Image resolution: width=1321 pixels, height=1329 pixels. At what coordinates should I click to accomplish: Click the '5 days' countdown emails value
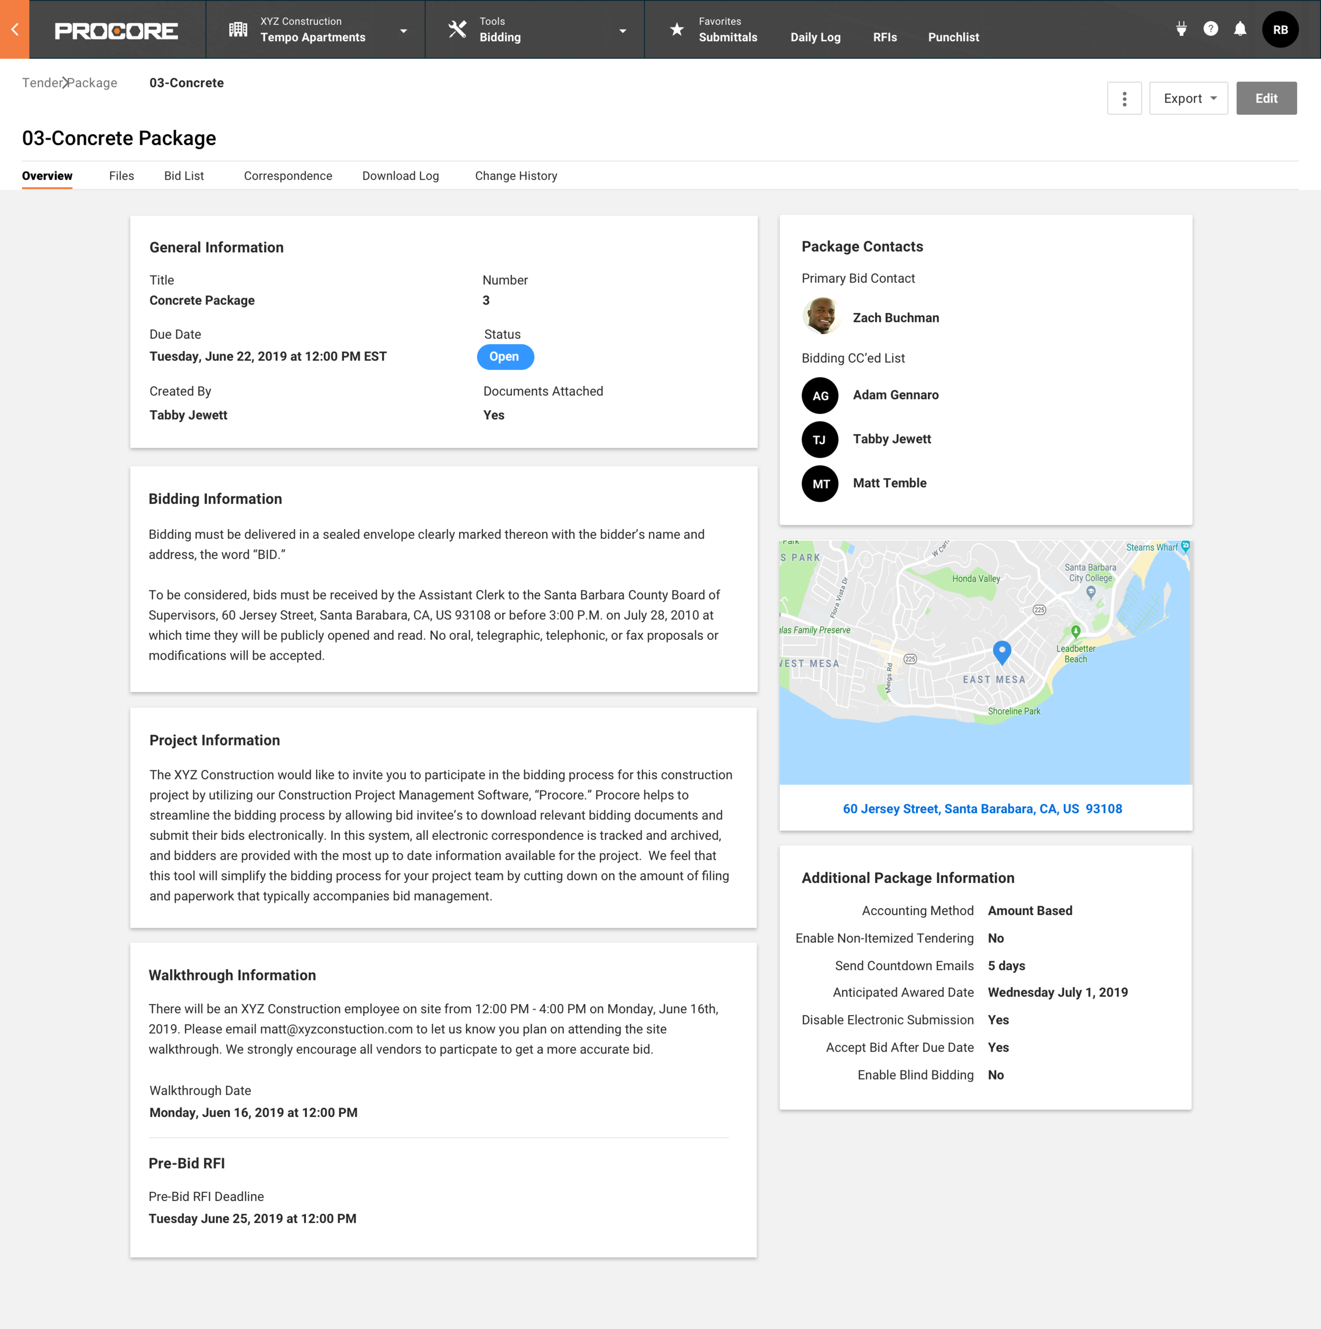coord(1007,966)
